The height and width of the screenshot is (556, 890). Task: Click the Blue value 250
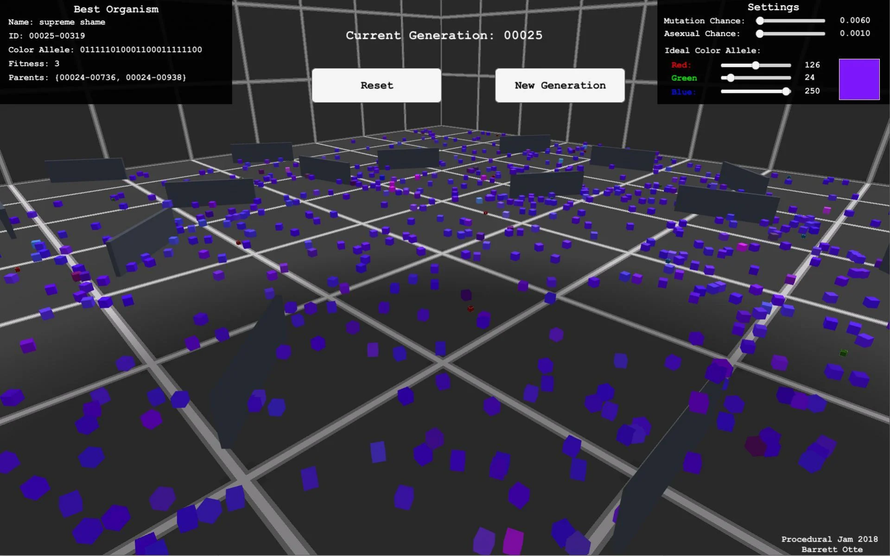point(812,91)
